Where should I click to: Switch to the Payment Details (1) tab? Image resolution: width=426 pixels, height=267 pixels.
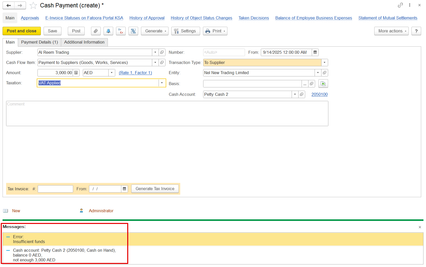click(x=40, y=42)
